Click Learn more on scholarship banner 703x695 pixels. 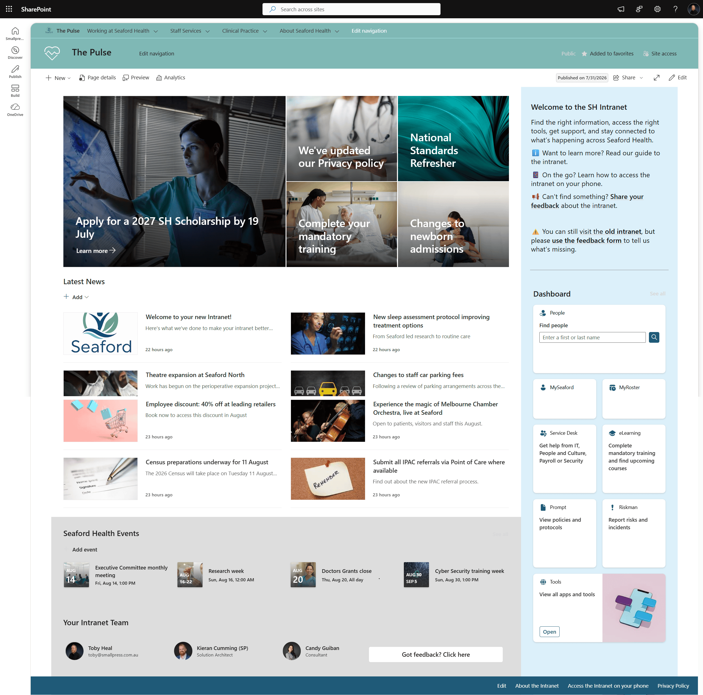coord(96,251)
